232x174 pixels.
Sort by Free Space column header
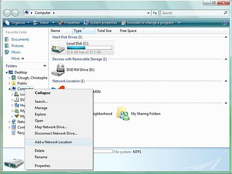coord(131,31)
